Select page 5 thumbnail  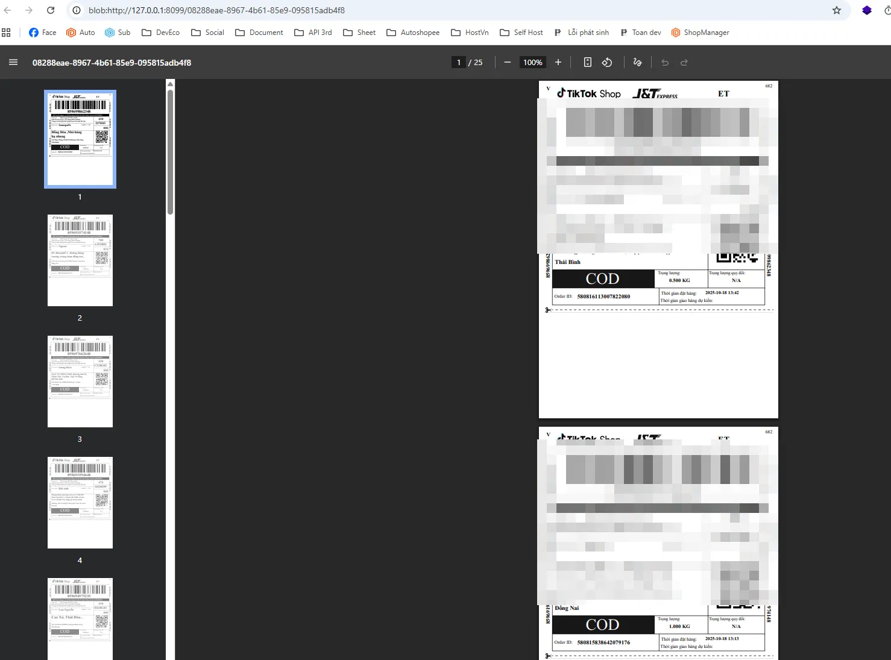[x=80, y=619]
